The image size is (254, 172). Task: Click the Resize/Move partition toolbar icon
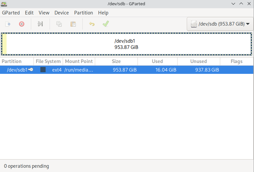tap(40, 24)
